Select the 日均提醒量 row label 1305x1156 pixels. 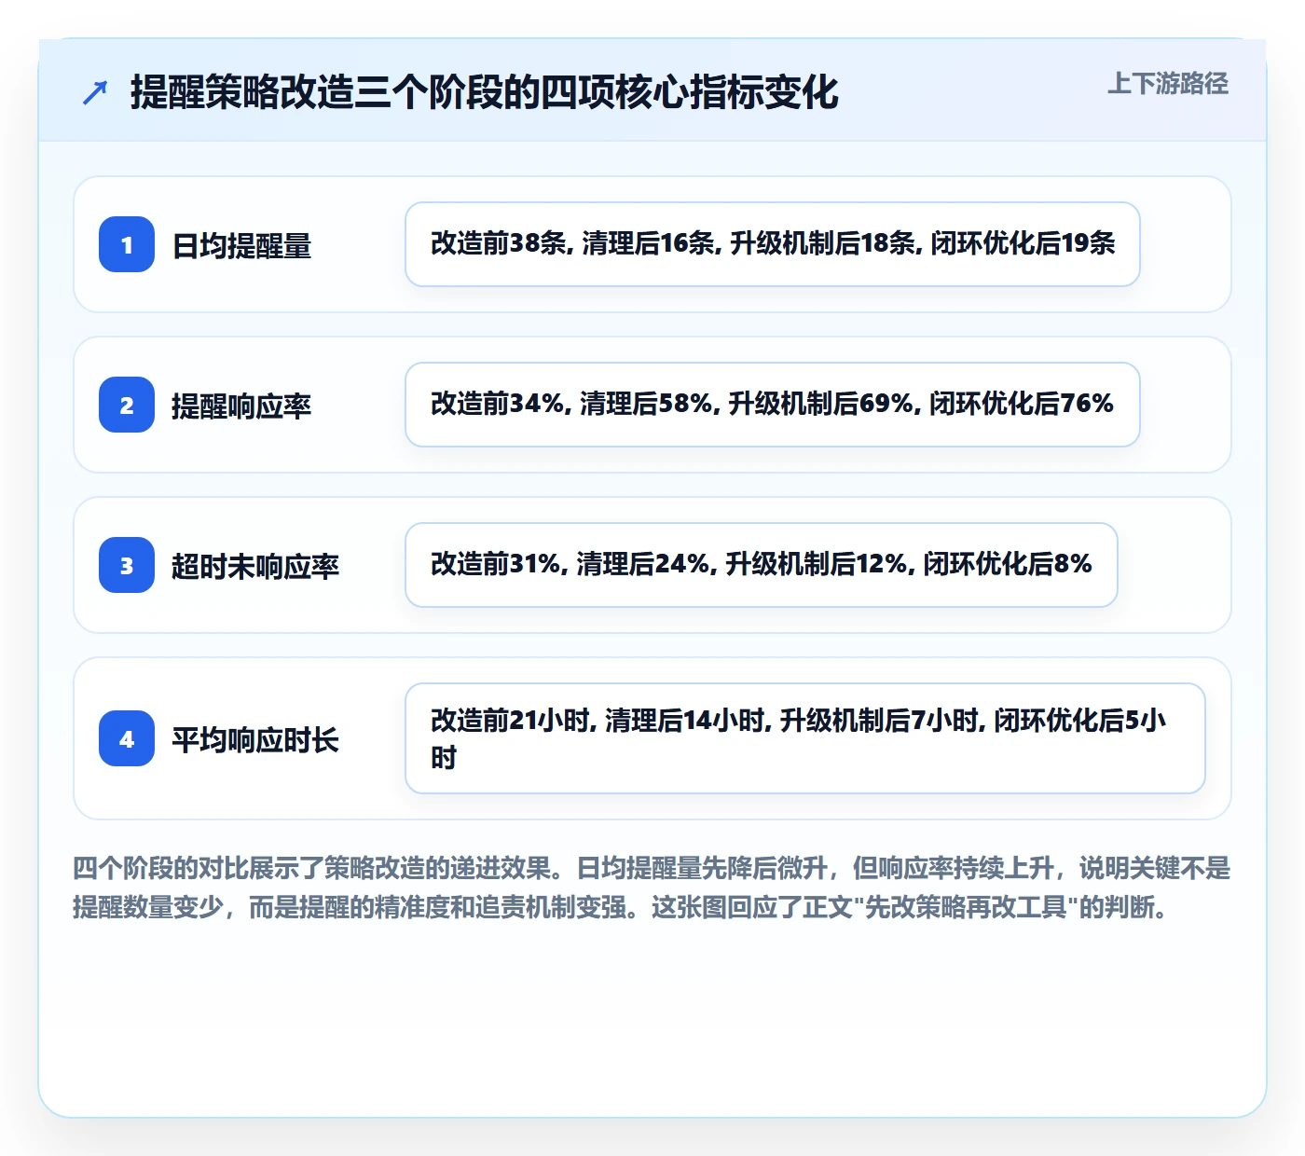point(241,245)
